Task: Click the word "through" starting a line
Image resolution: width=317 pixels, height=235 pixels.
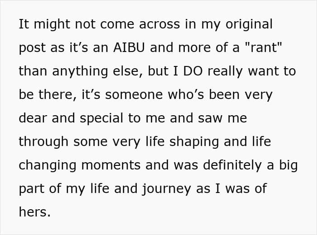Action: (x=43, y=142)
